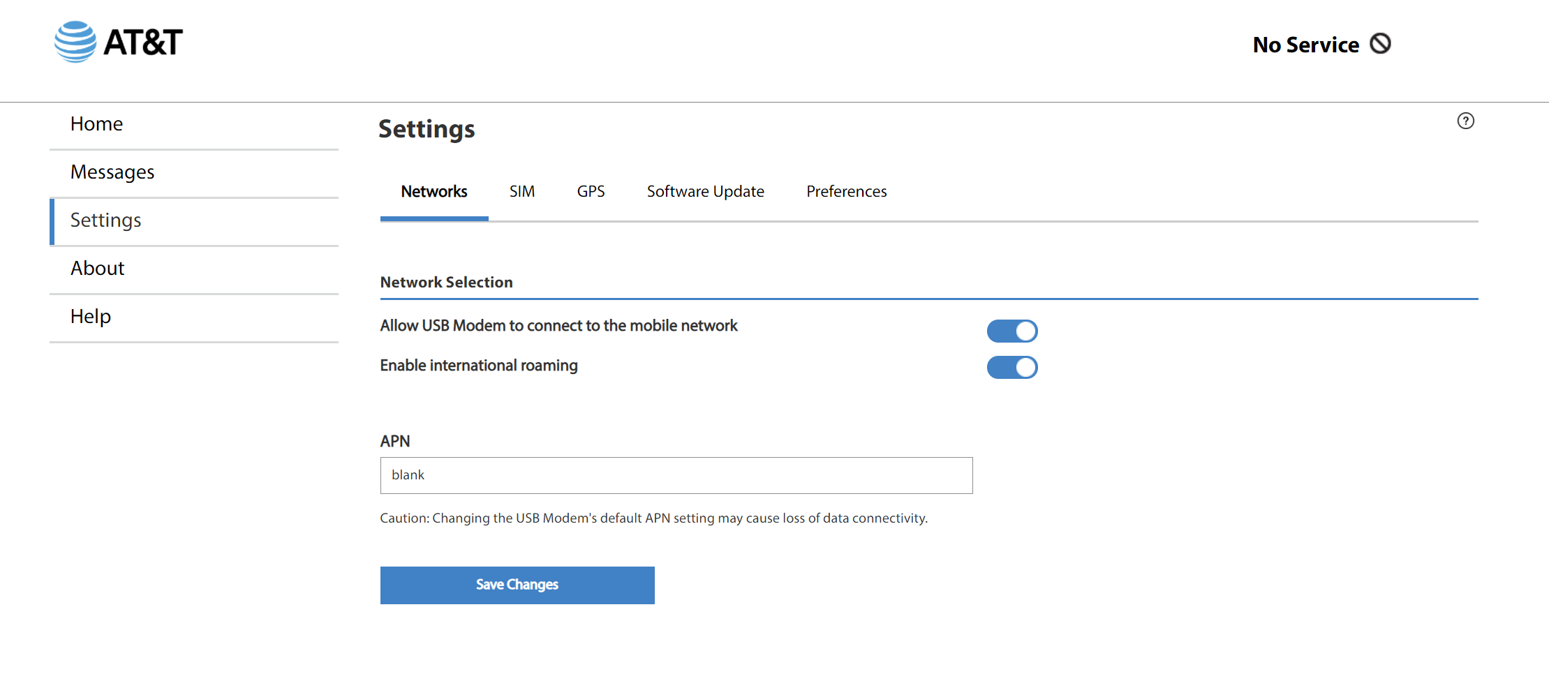
Task: Open the About page
Action: (x=194, y=269)
